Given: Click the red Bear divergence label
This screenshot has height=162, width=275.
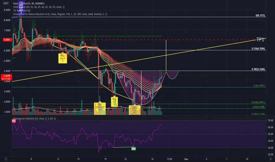Looking at the screenshot, I should tap(14, 121).
